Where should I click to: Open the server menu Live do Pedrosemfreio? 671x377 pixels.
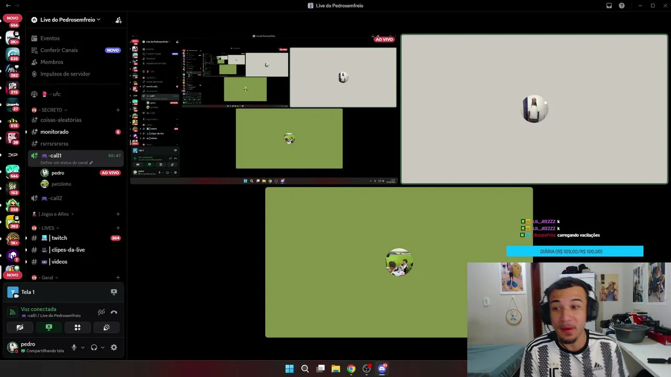(x=70, y=20)
